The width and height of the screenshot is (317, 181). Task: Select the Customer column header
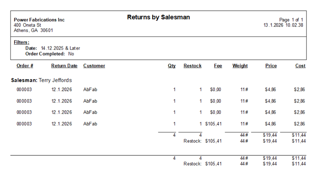tap(94, 66)
